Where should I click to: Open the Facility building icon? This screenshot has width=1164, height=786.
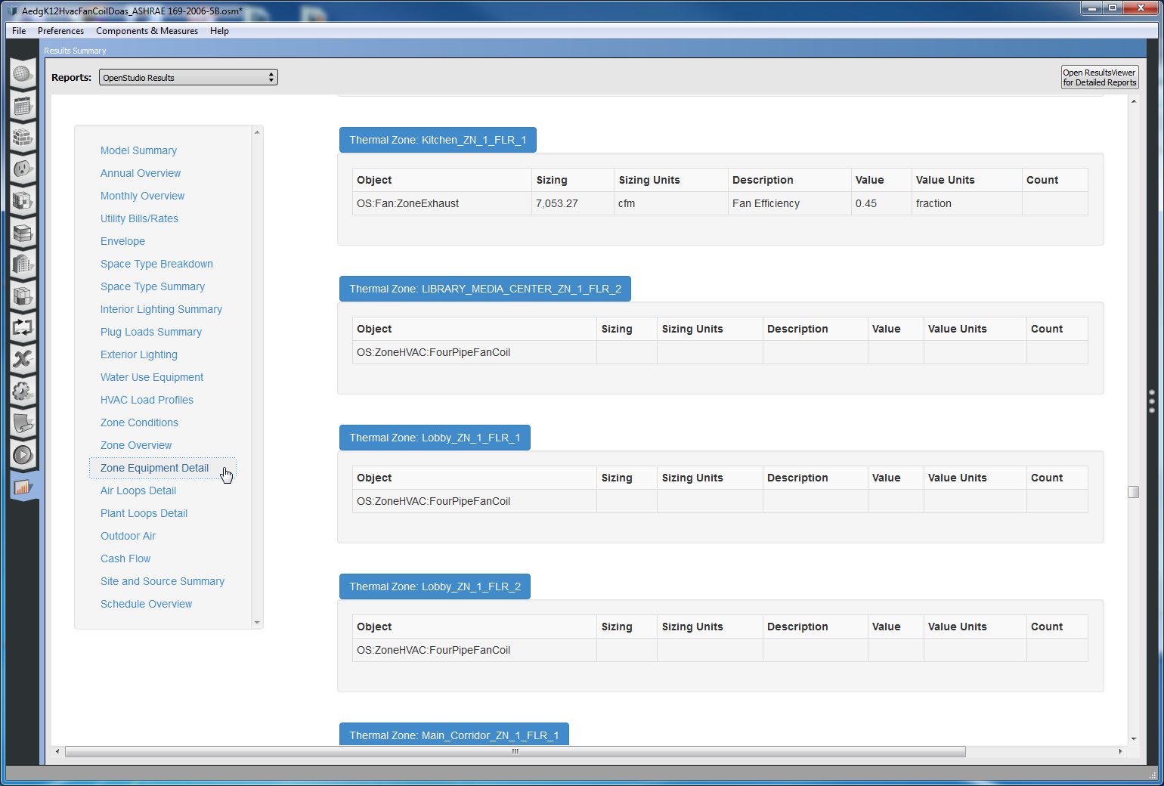coord(22,264)
